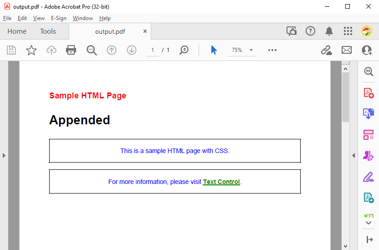Open the Window menu
Image resolution: width=379 pixels, height=250 pixels.
click(x=83, y=18)
